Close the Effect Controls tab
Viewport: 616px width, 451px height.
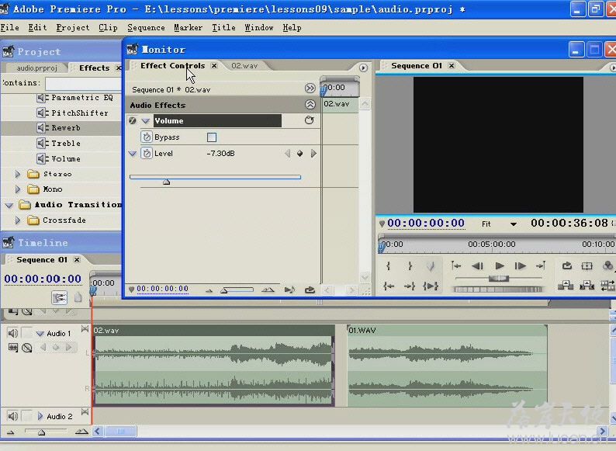(x=214, y=66)
